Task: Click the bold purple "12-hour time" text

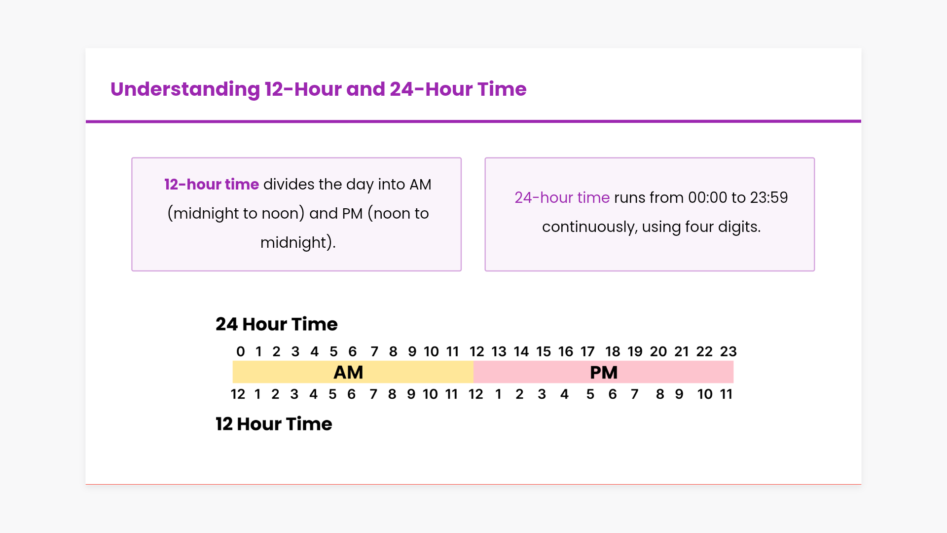Action: tap(211, 185)
